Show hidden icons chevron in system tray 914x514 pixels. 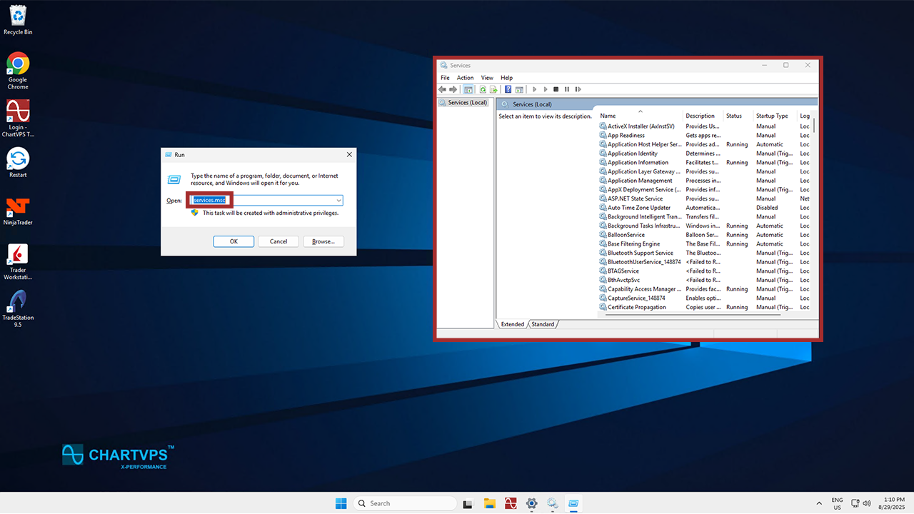(819, 503)
